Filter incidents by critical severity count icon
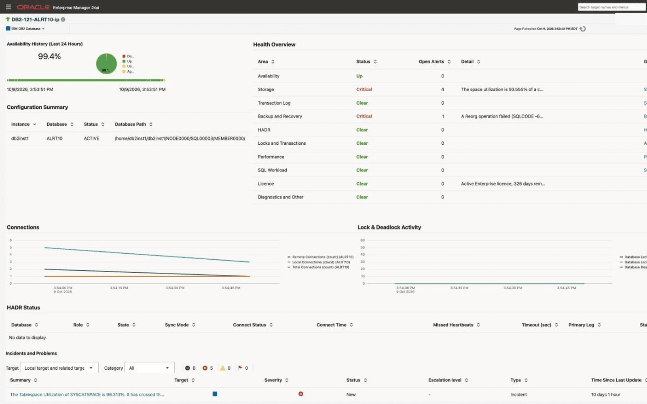The image size is (647, 404). [205, 368]
